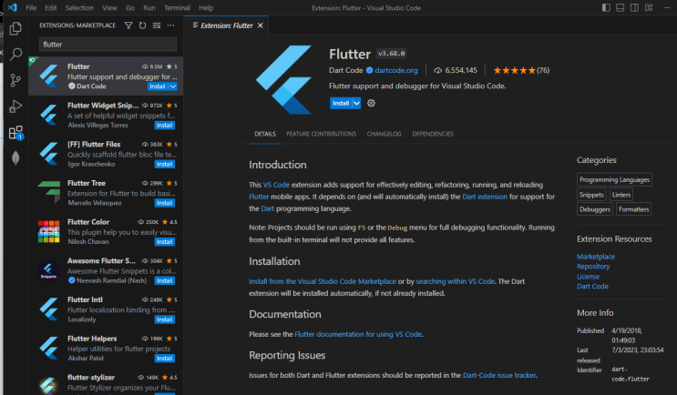Open the License resource link
The height and width of the screenshot is (395, 677).
[588, 276]
